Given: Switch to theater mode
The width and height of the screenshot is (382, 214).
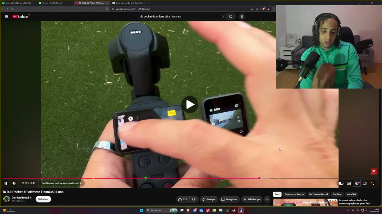Looking at the screenshot, I should 364,183.
